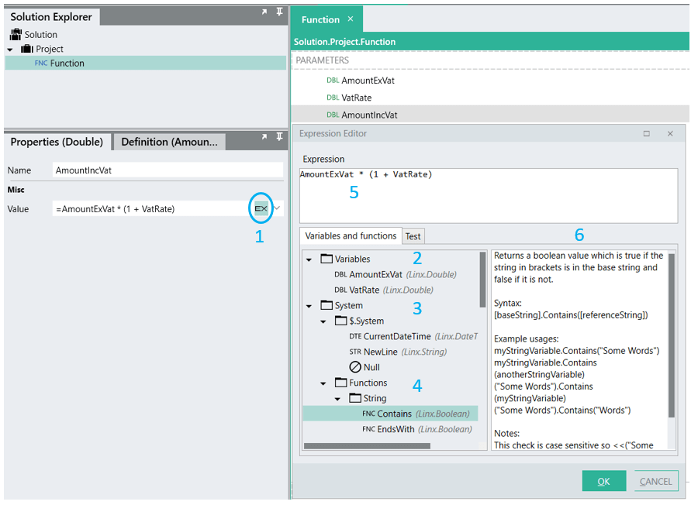Image resolution: width=691 pixels, height=505 pixels.
Task: Open the expression editor EX button
Action: (261, 208)
